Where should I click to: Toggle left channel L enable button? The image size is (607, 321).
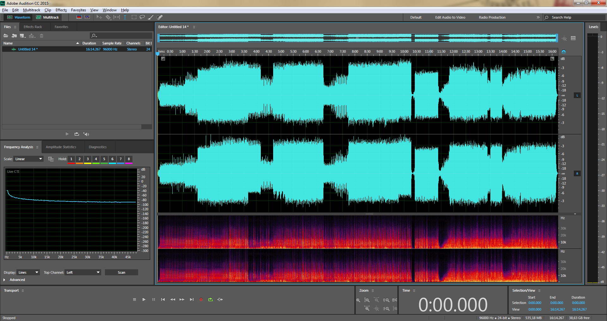(577, 95)
